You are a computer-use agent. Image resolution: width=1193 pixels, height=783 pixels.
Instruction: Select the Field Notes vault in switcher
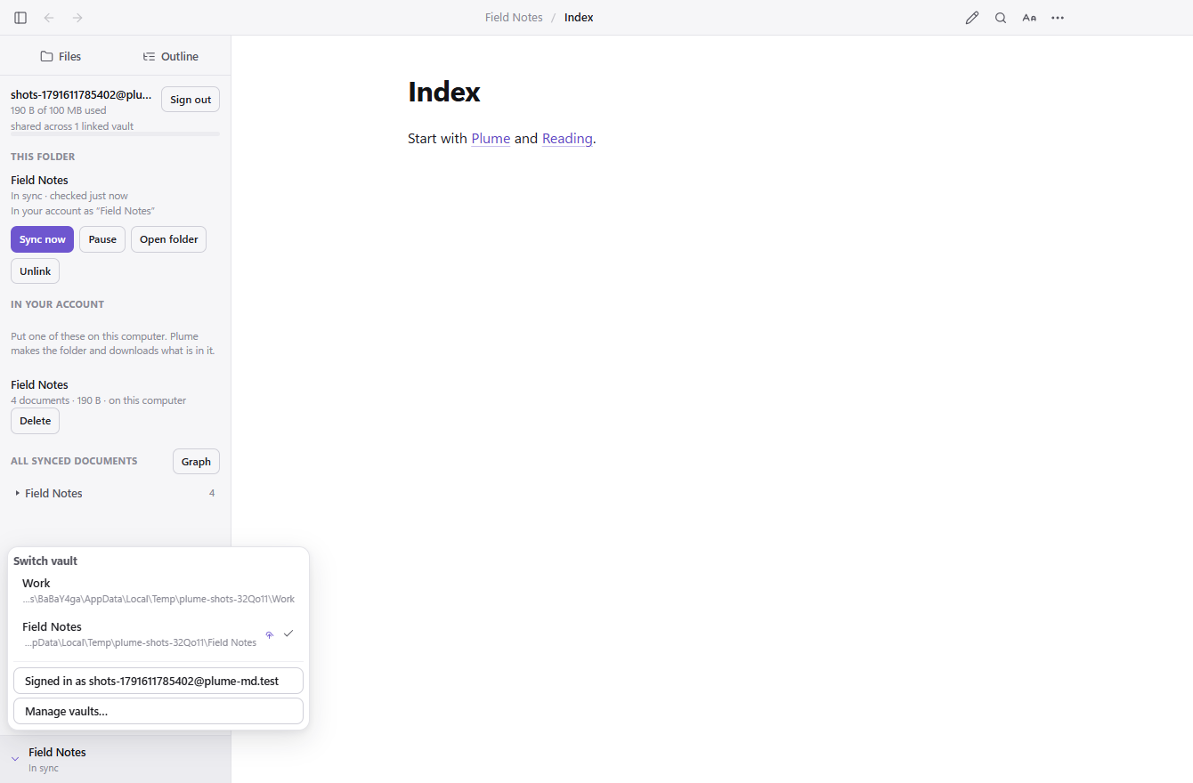158,634
